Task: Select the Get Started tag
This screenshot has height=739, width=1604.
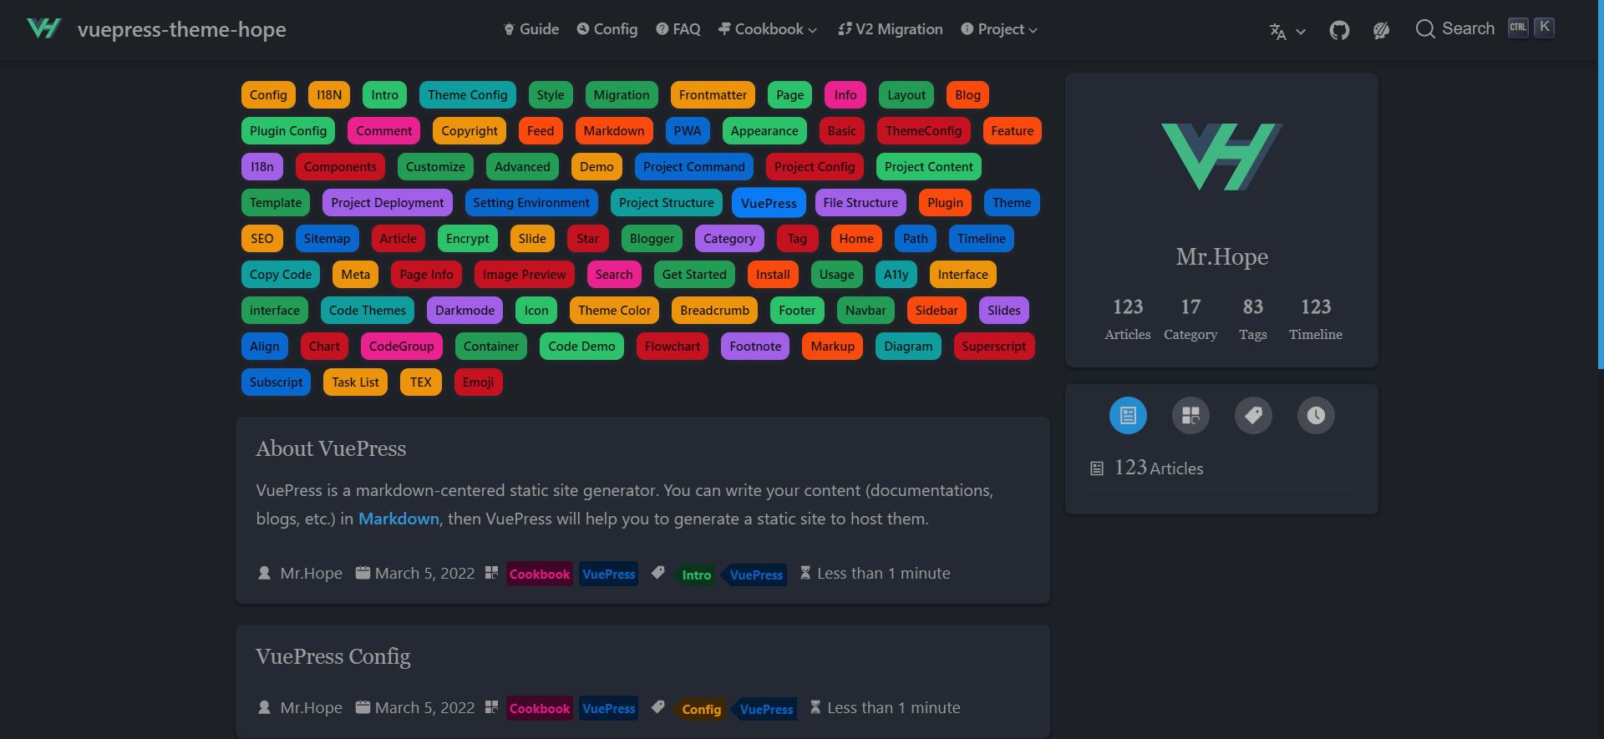Action: 694,275
